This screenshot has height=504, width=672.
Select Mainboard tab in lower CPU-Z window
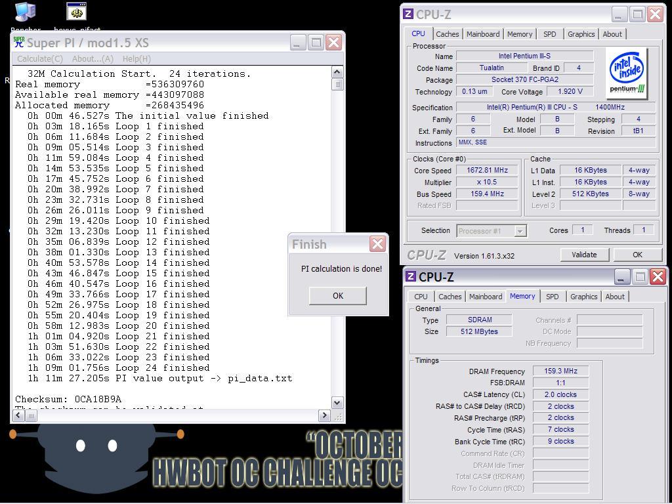tap(486, 297)
